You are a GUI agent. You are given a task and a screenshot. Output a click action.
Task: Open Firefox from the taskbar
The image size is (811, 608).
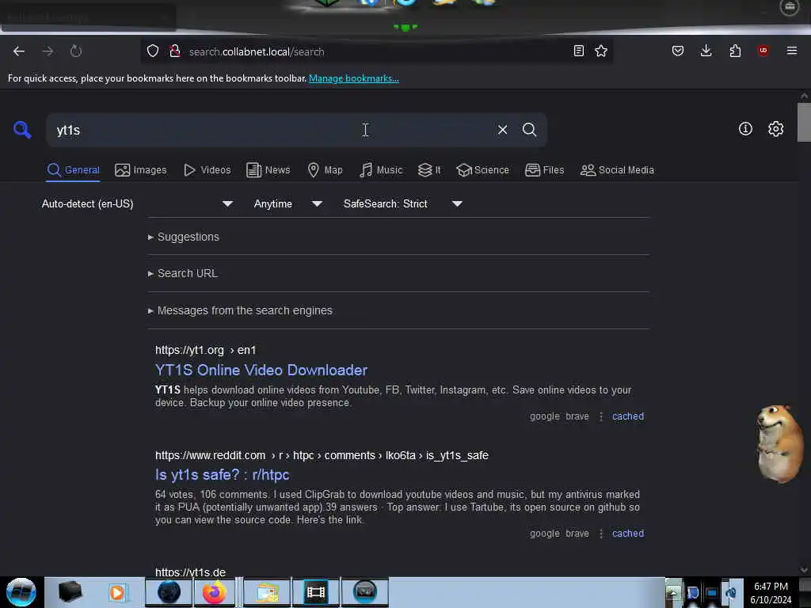pos(214,592)
